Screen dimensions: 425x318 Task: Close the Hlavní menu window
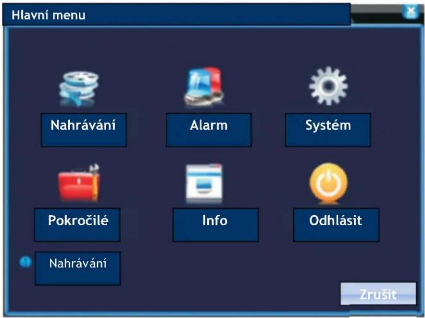point(411,12)
